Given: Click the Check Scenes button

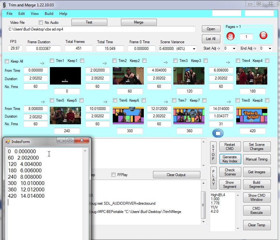Looking at the screenshot, I should click(x=230, y=172).
